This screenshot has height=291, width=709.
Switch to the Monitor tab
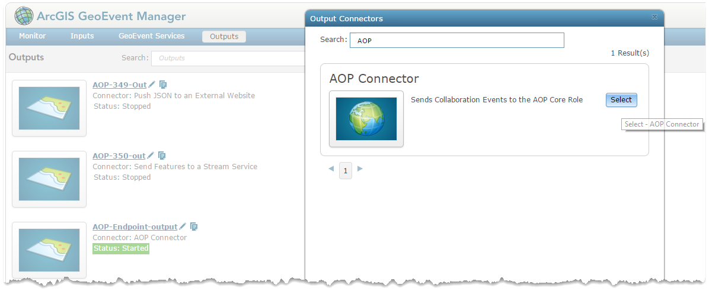pyautogui.click(x=33, y=36)
